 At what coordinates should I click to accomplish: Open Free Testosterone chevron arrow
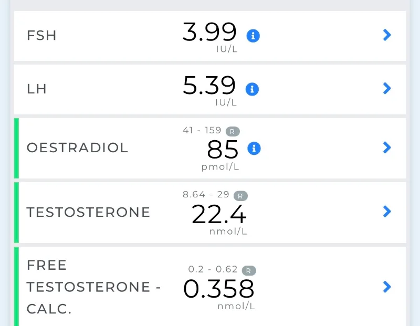pos(387,287)
